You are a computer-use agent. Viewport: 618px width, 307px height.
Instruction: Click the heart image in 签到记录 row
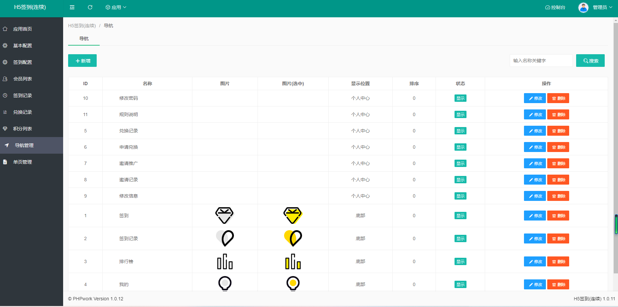point(225,238)
